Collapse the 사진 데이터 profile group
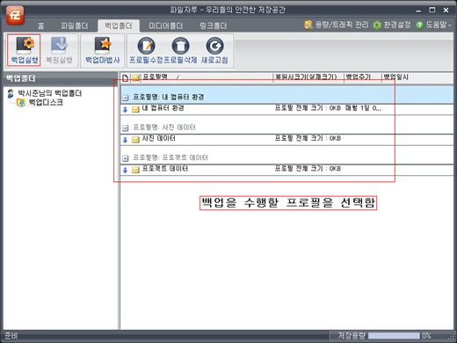This screenshot has height=343, width=457. pyautogui.click(x=126, y=128)
